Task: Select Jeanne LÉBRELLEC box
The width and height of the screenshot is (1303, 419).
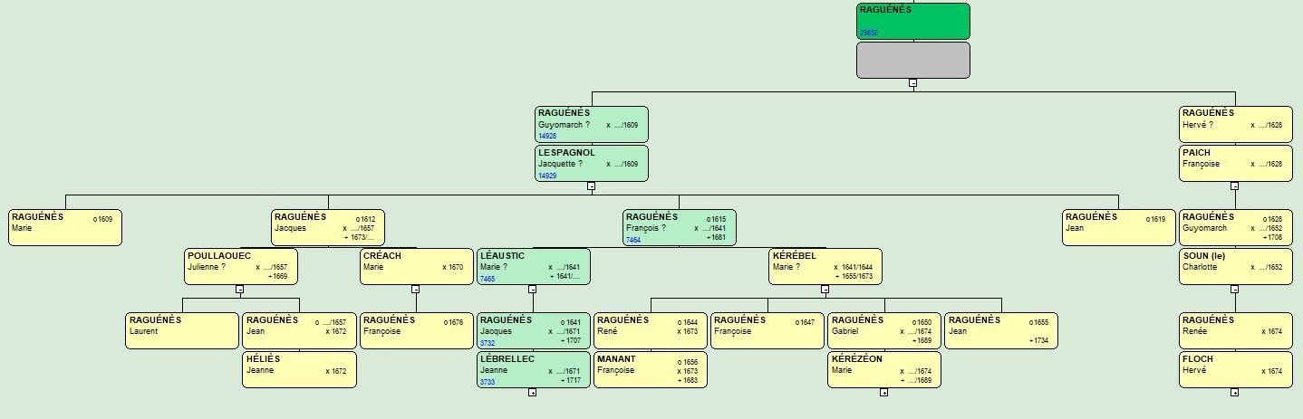Action: 534,369
